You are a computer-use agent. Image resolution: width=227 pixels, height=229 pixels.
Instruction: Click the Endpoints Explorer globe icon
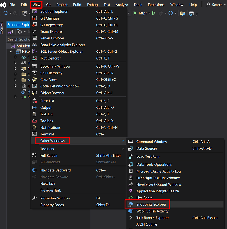point(131,204)
